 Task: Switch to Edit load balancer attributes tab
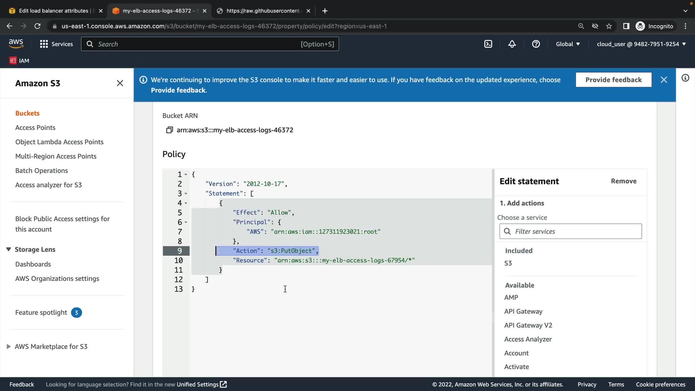(x=54, y=11)
